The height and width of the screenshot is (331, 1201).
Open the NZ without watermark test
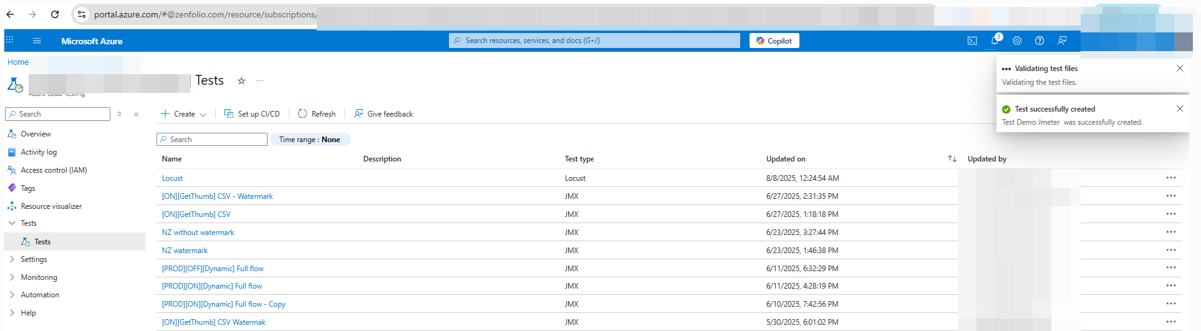[198, 233]
